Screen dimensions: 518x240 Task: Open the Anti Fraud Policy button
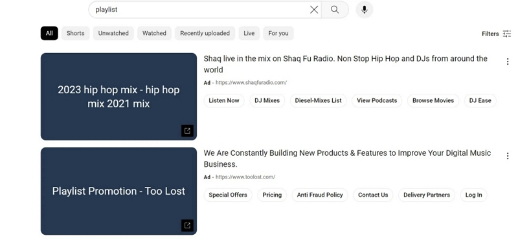320,195
